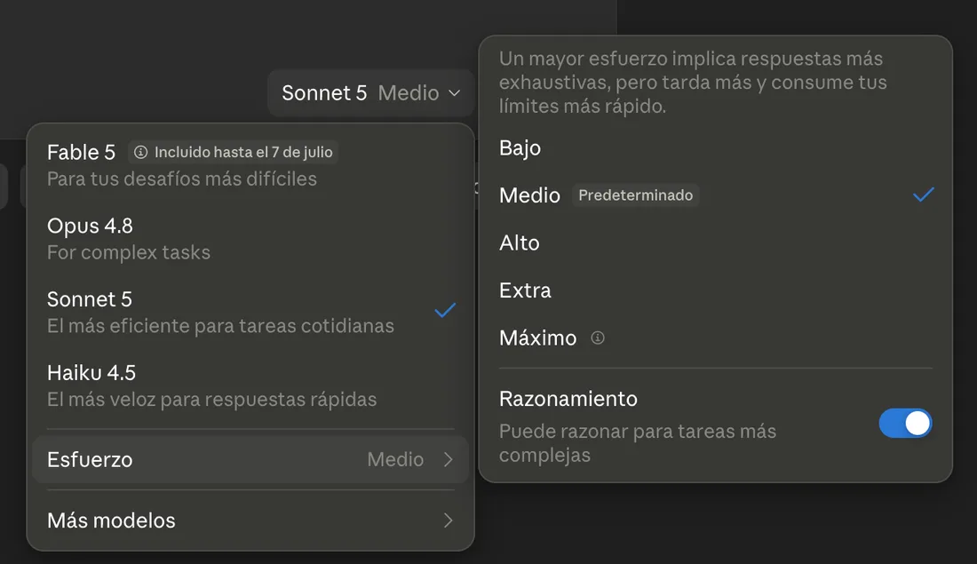The height and width of the screenshot is (564, 977).
Task: Select the Medio effort option
Action: (715, 195)
